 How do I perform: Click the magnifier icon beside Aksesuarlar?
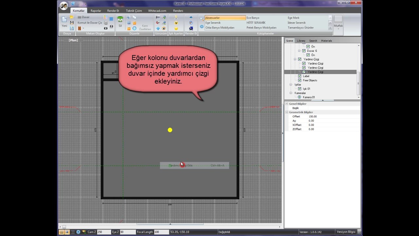202,19
